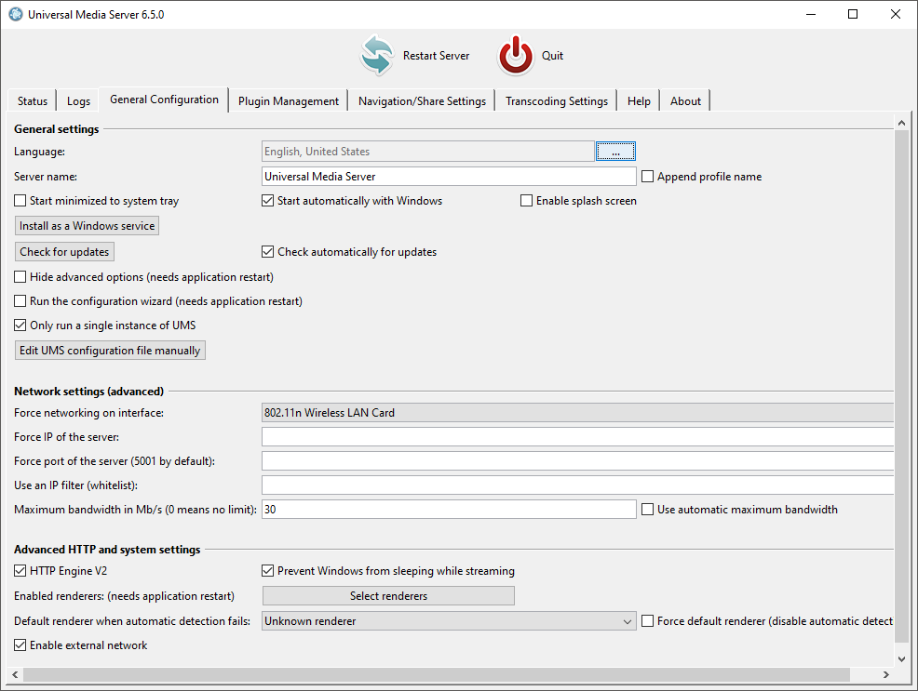Open the Logs tab
Image resolution: width=918 pixels, height=691 pixels.
click(78, 101)
